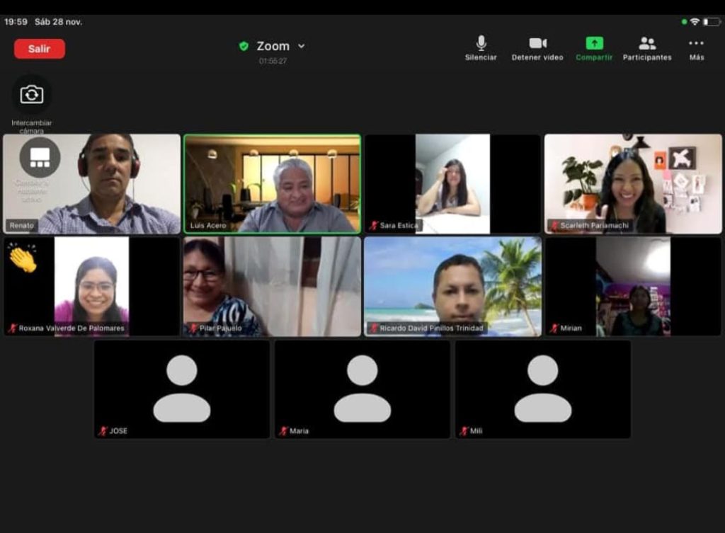Screen dimensions: 725x533
Task: Click the green security shield icon
Action: click(244, 46)
